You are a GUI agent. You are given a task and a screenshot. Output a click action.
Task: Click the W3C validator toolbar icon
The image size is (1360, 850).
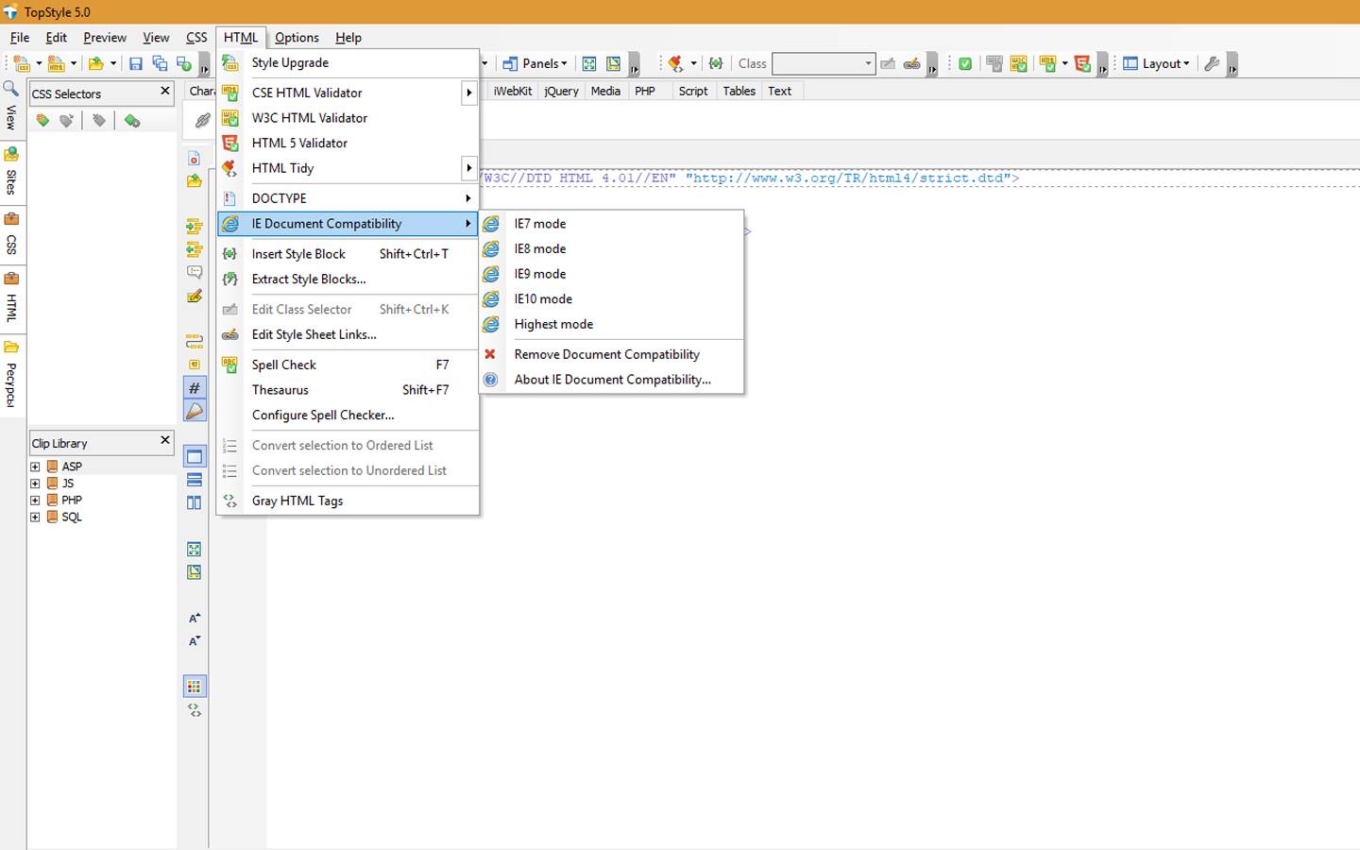[x=1018, y=64]
